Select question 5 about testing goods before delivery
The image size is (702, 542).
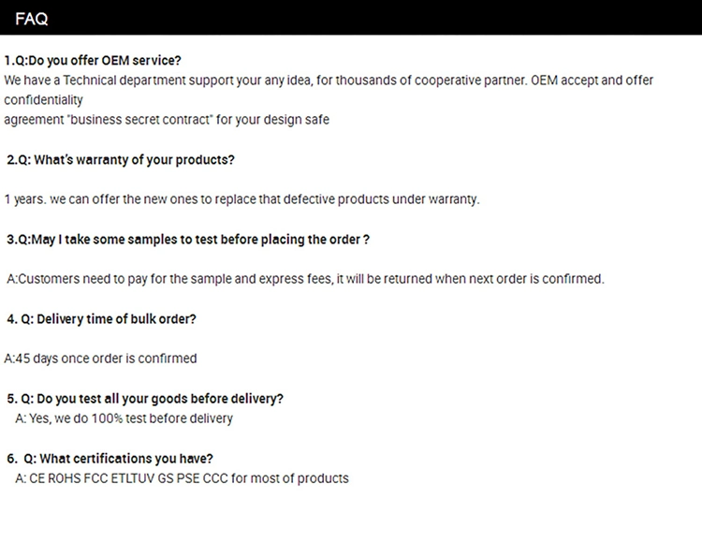[145, 399]
